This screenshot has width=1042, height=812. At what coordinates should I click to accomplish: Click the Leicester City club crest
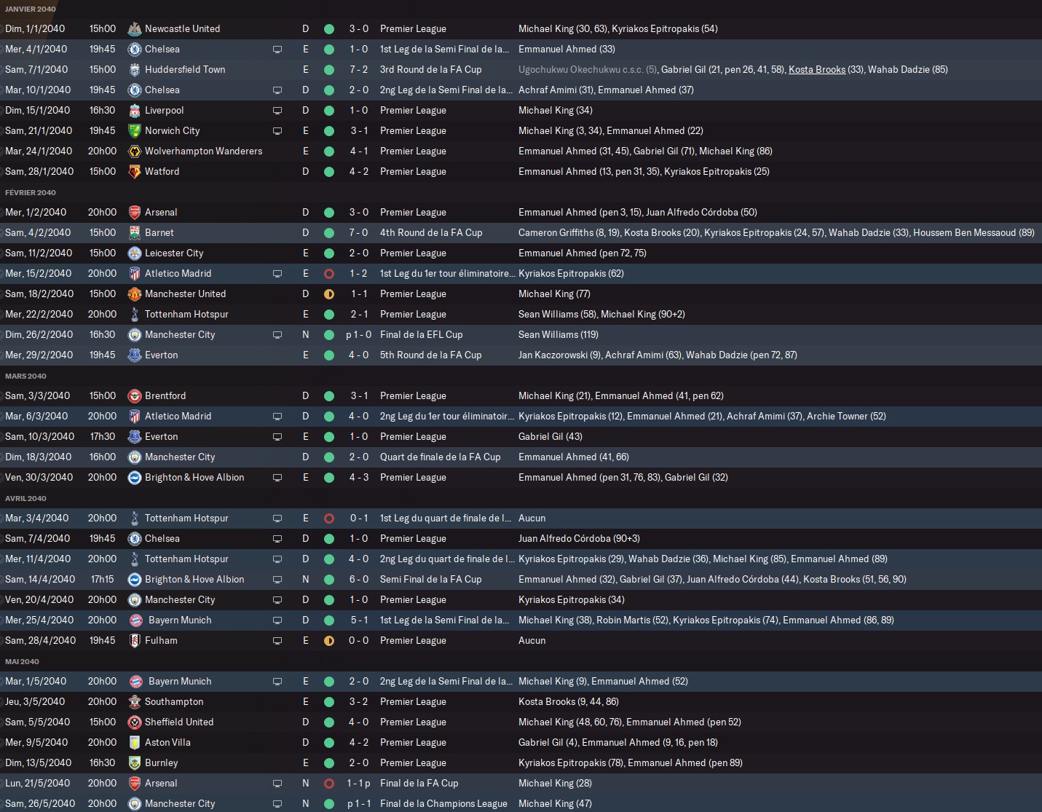tap(134, 253)
